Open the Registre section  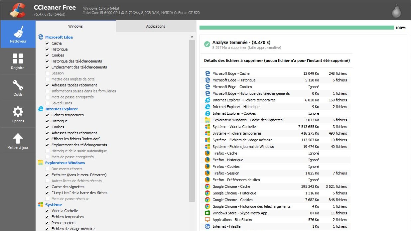[x=18, y=61]
